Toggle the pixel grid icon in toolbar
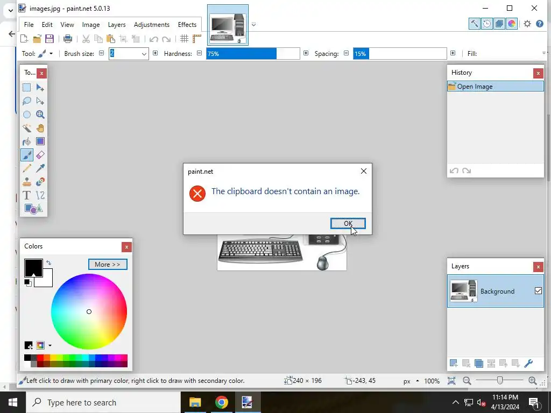Viewport: 551px width, 413px height. click(x=184, y=39)
